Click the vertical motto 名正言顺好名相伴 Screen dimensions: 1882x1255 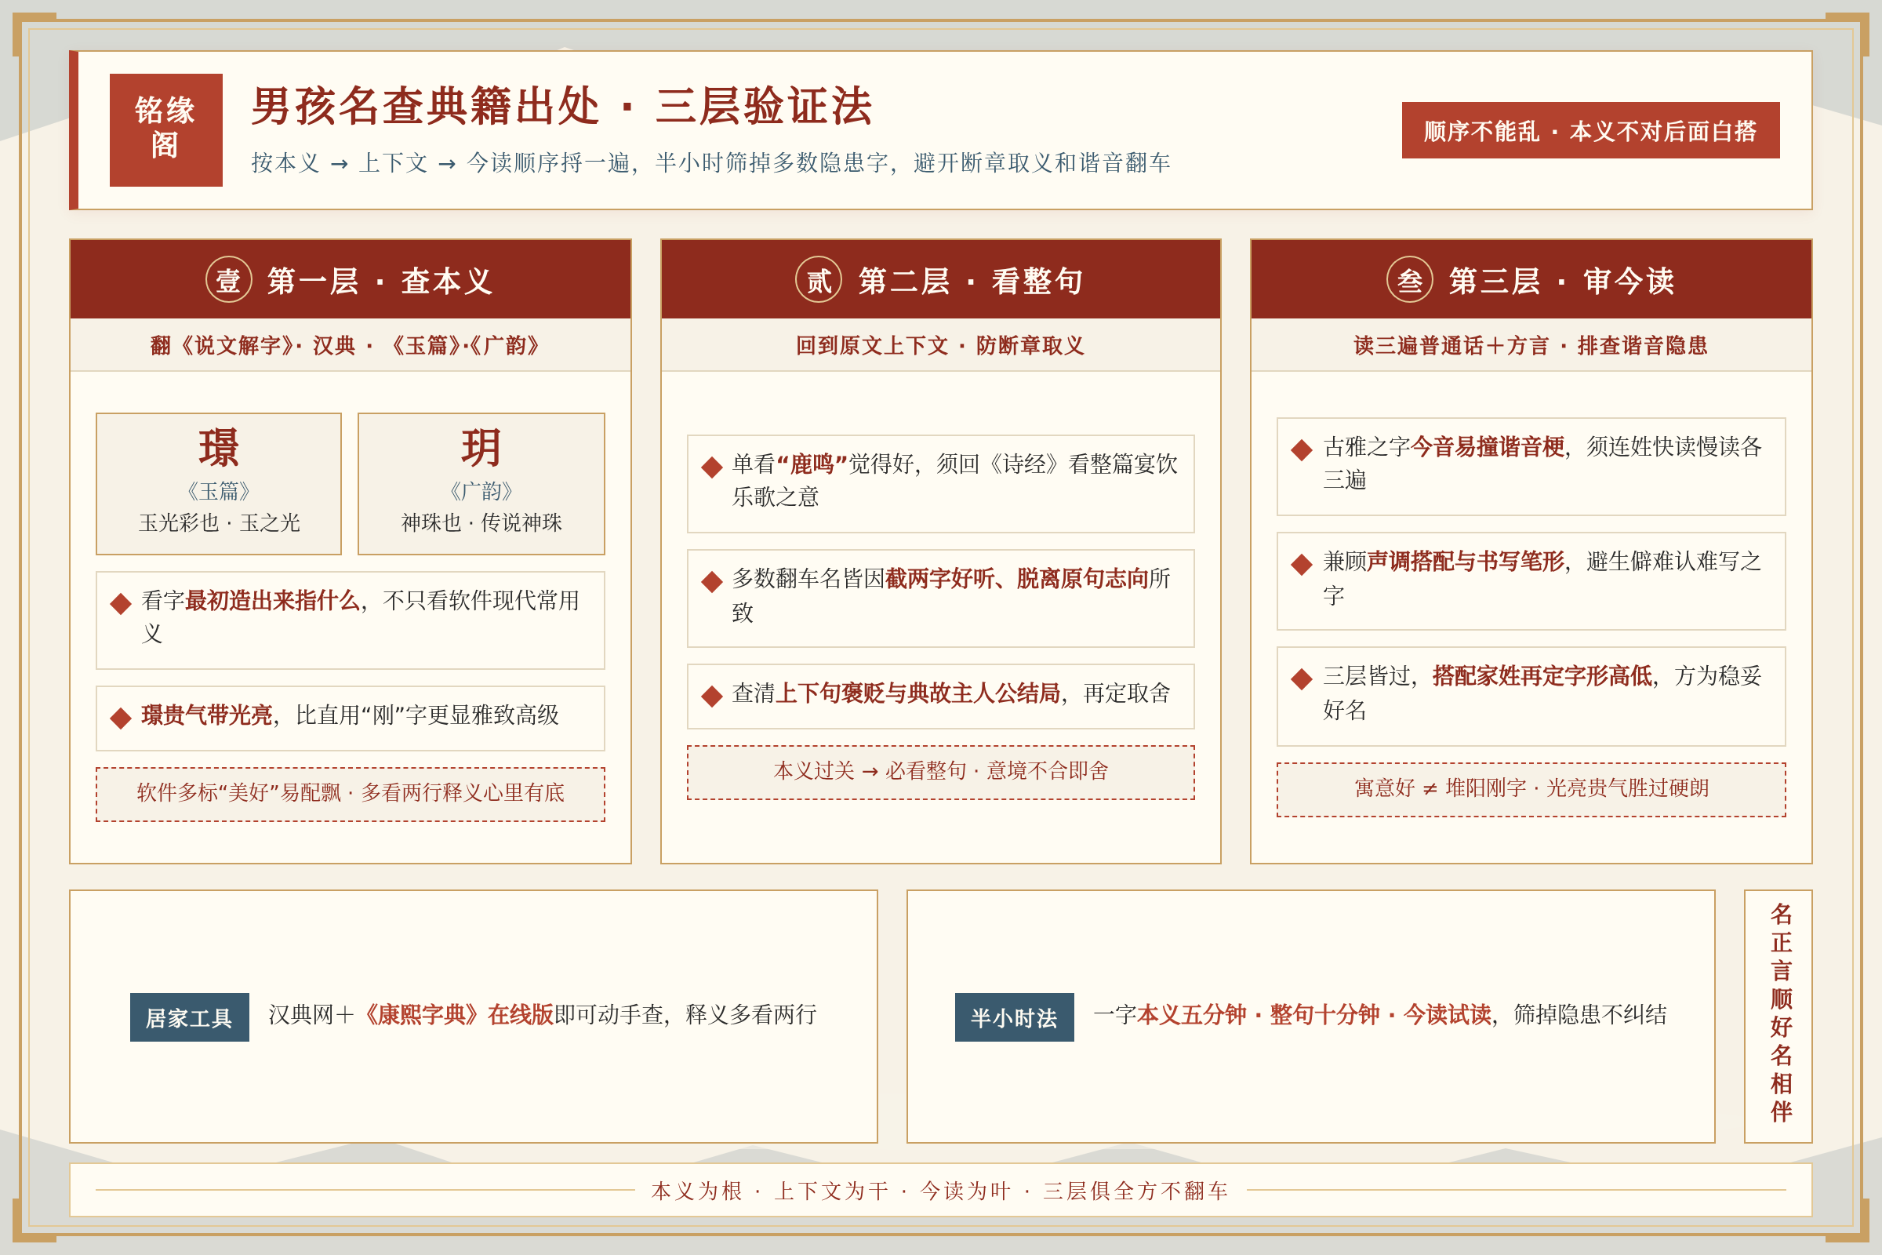(x=1780, y=1013)
